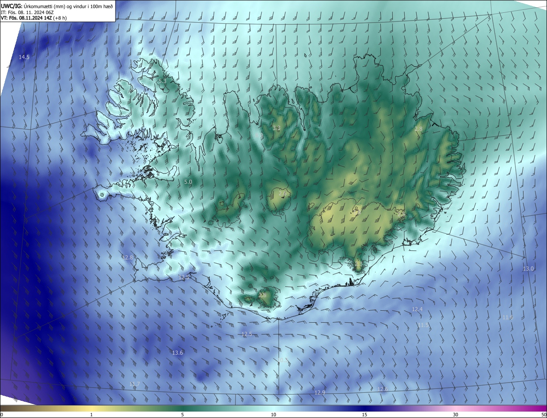Click the 13.6 value label on the map
This screenshot has width=547, height=418.
(177, 353)
